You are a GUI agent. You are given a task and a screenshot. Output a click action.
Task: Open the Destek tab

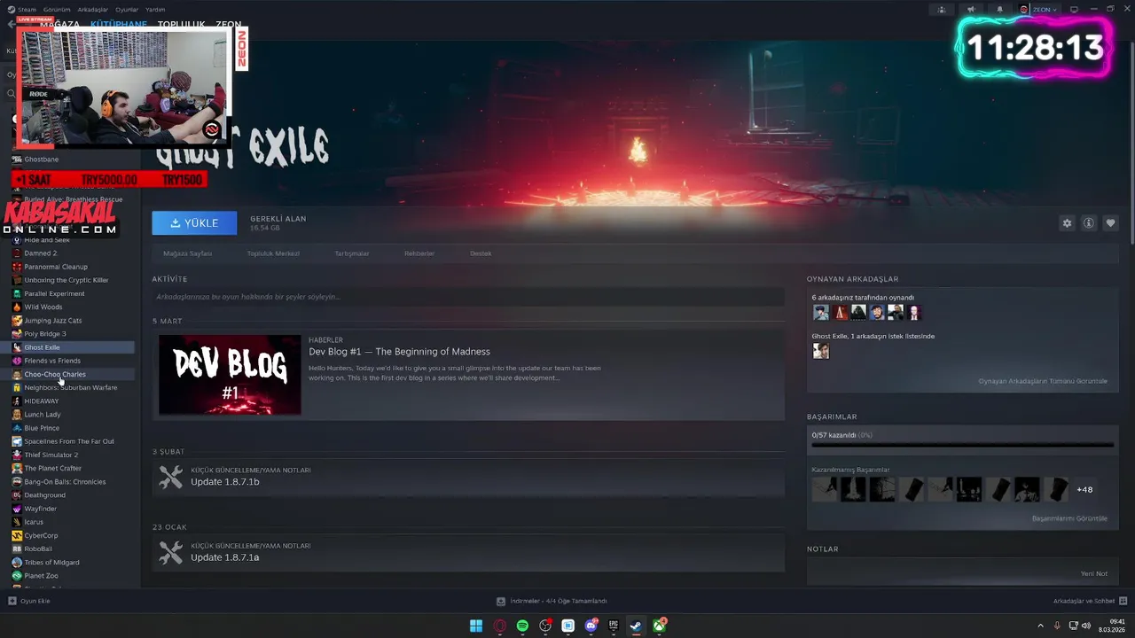click(x=481, y=253)
